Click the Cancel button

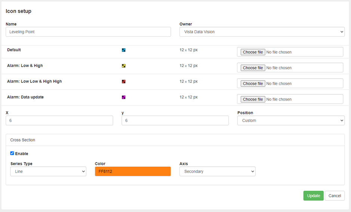pyautogui.click(x=335, y=196)
